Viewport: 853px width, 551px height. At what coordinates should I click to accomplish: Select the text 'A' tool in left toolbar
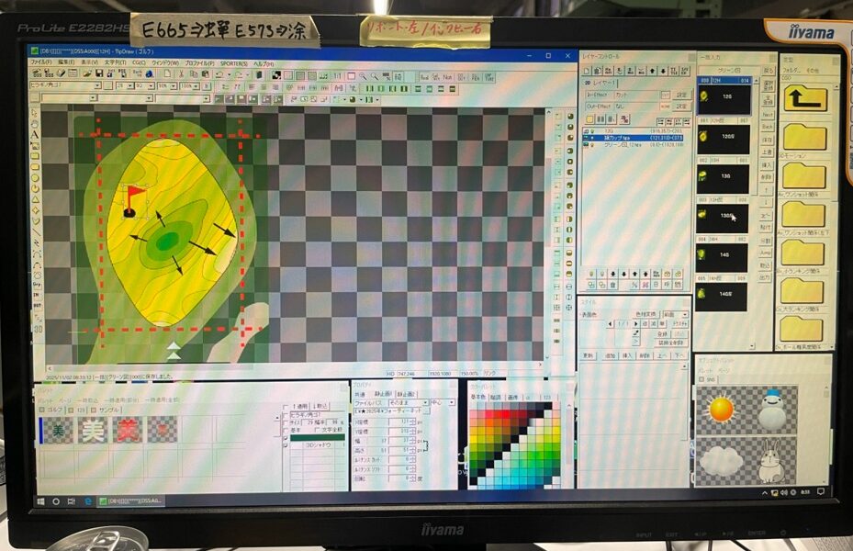(x=35, y=135)
